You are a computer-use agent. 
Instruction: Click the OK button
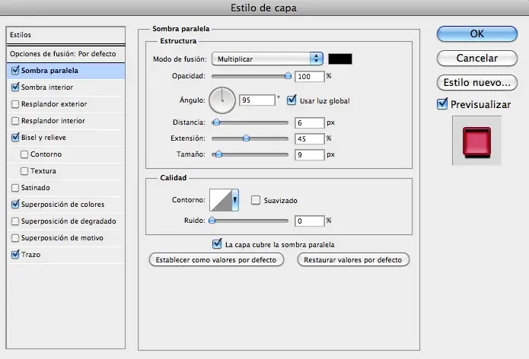click(476, 34)
